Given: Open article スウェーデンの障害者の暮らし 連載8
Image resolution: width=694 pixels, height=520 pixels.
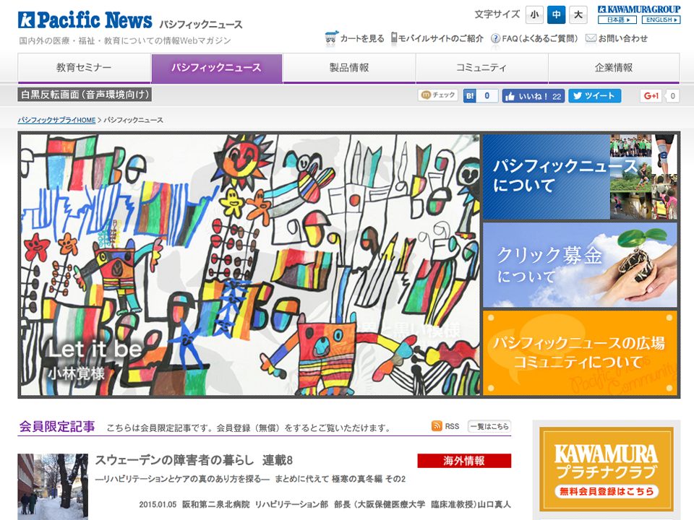Looking at the screenshot, I should pyautogui.click(x=194, y=460).
